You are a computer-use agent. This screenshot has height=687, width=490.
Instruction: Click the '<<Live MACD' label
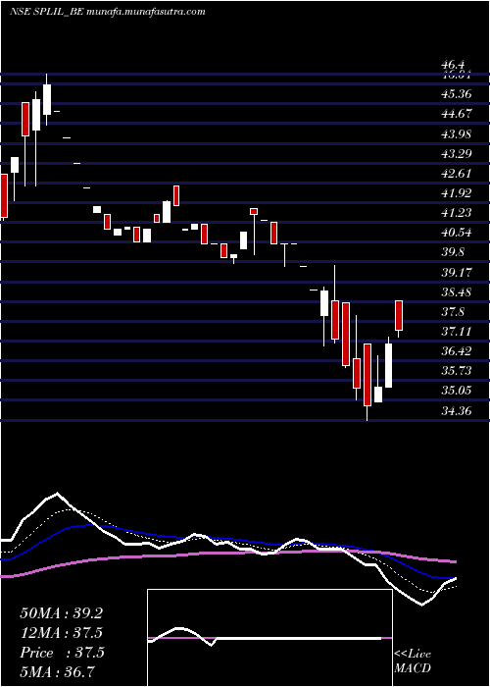(x=413, y=661)
